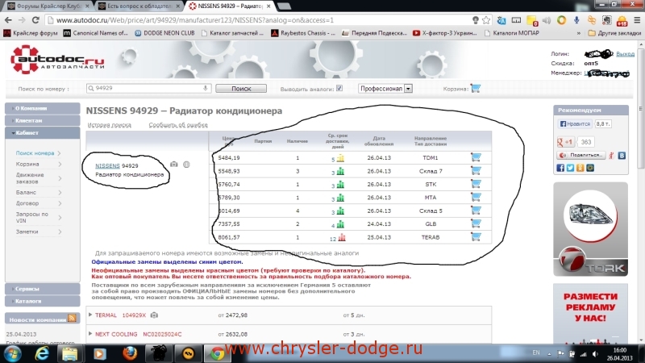Bookmark this page with the star icon

point(486,19)
